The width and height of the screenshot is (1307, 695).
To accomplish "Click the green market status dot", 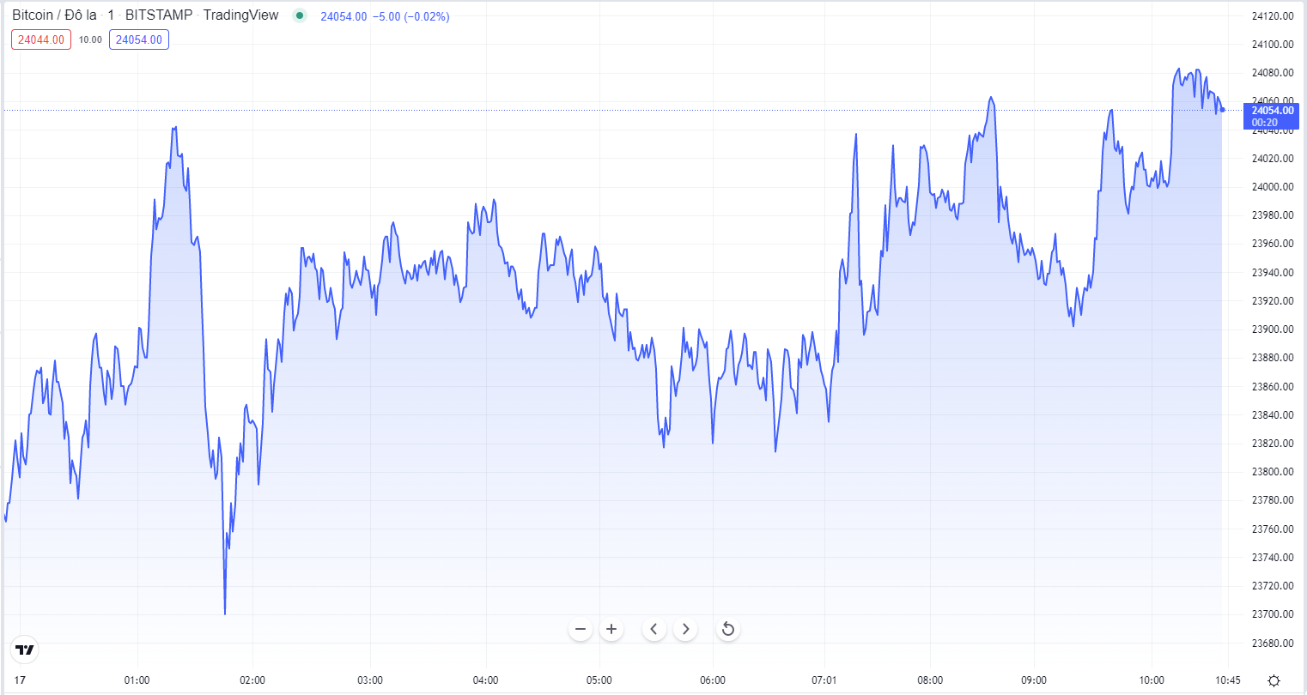I will [x=299, y=15].
